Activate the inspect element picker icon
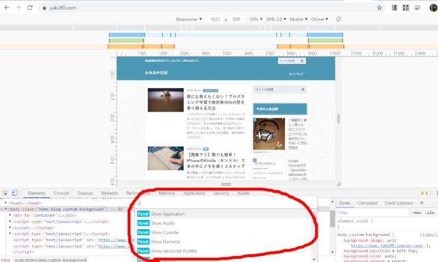Viewport: 438px width, 262px height. coord(5,193)
